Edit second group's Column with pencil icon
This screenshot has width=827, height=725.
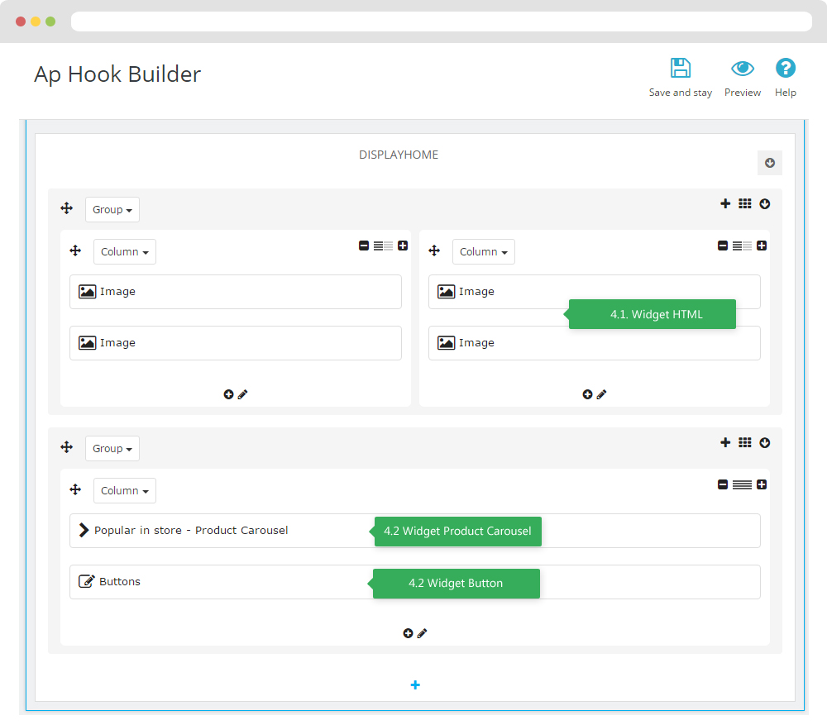[x=422, y=633]
